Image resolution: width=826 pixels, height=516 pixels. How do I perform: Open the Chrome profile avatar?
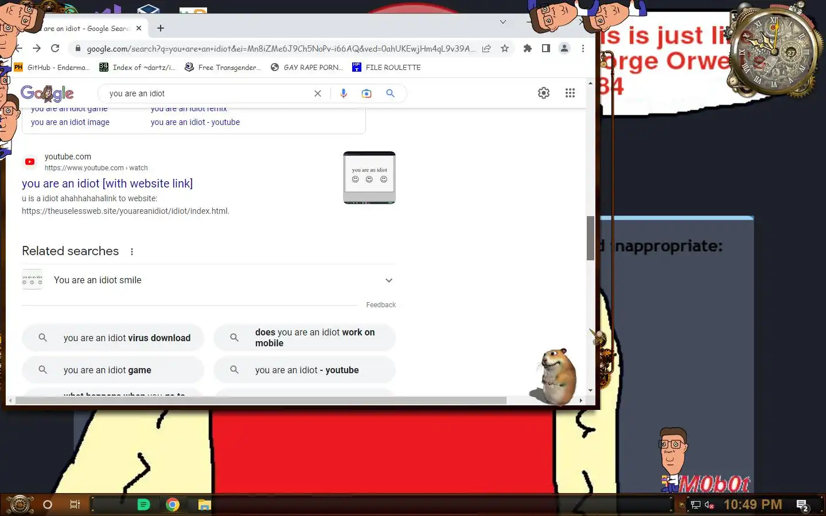564,48
